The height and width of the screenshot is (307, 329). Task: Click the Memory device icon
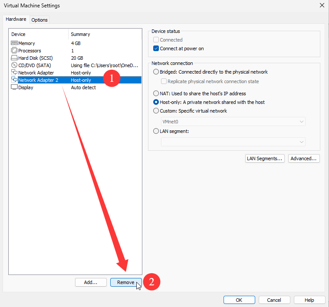click(14, 43)
